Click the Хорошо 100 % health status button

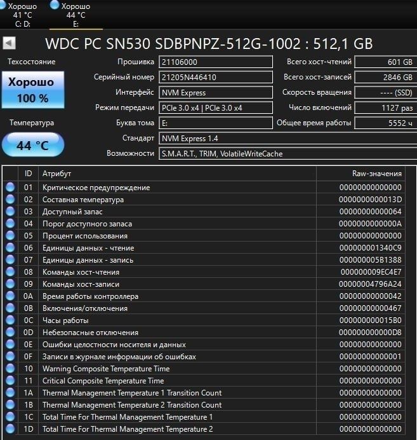click(x=33, y=90)
